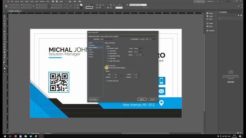
Task: Open File Explorer from the taskbar
Action: point(26,136)
